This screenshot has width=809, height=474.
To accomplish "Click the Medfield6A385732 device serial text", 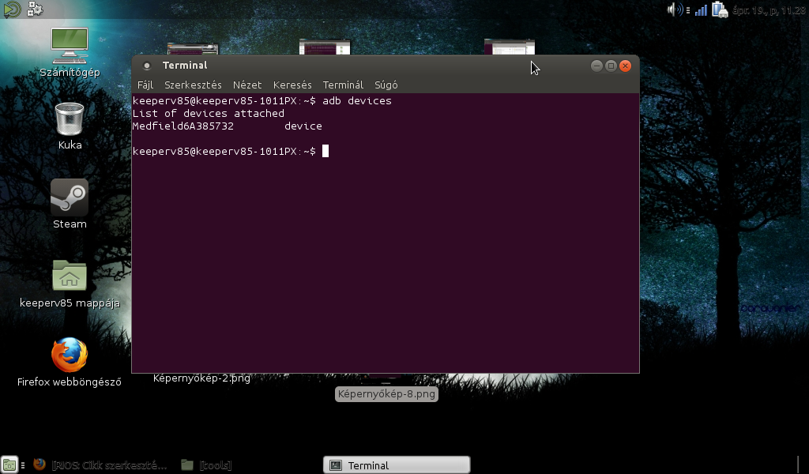I will (183, 126).
